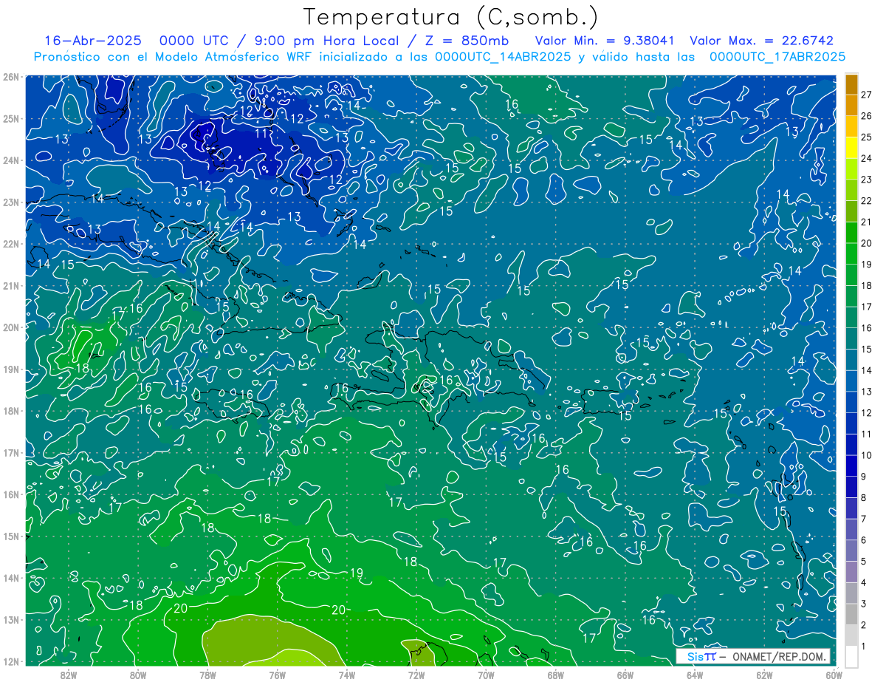Screen dimensions: 886x685
Task: Click the color scale label '20'
Action: tap(867, 243)
